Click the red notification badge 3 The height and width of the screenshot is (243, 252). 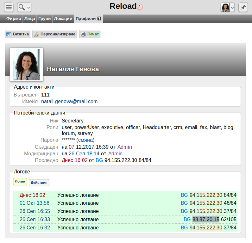coord(140,7)
